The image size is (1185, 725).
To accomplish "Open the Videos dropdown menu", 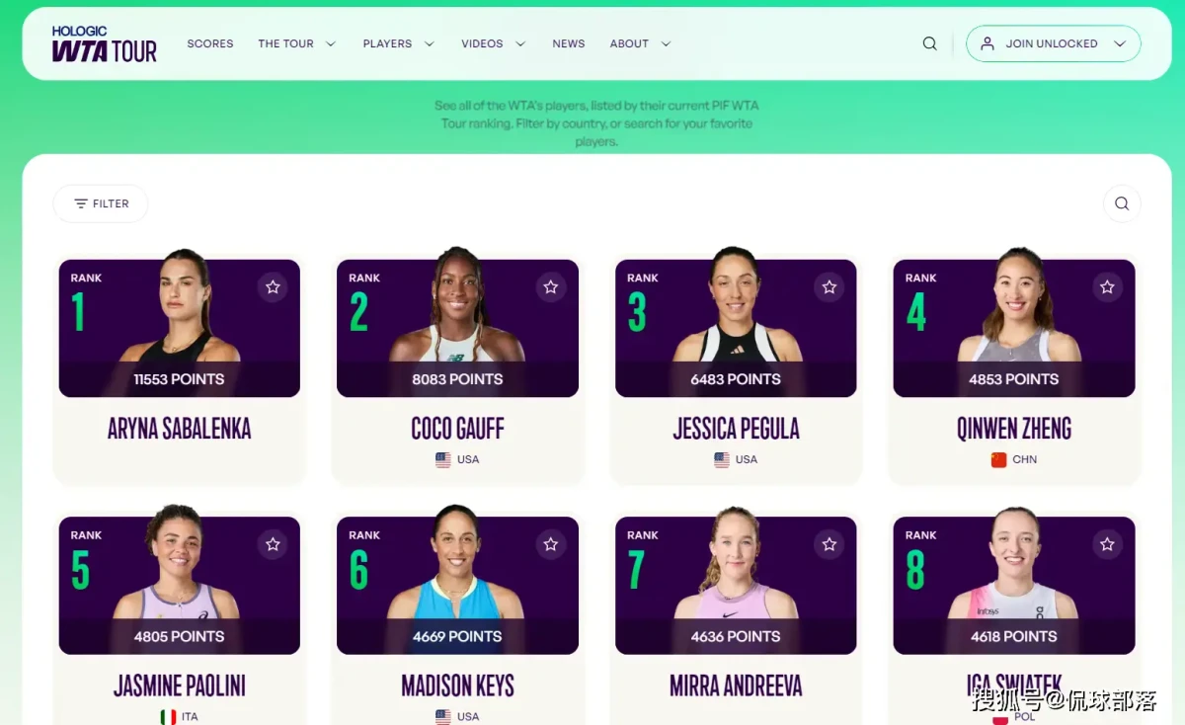I will point(494,43).
